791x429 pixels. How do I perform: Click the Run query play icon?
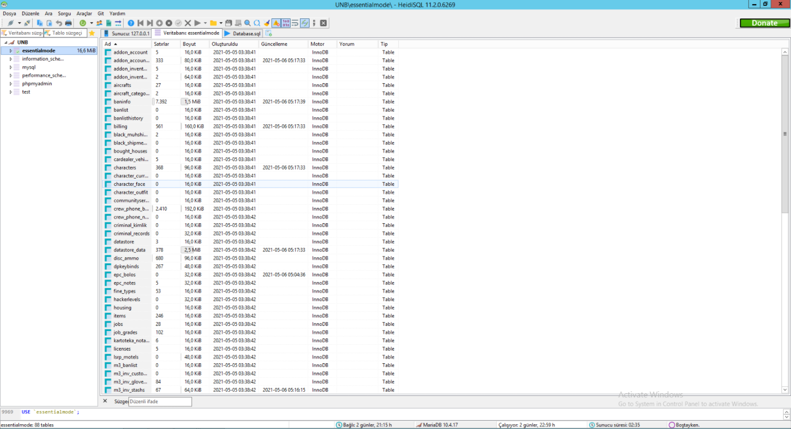197,23
